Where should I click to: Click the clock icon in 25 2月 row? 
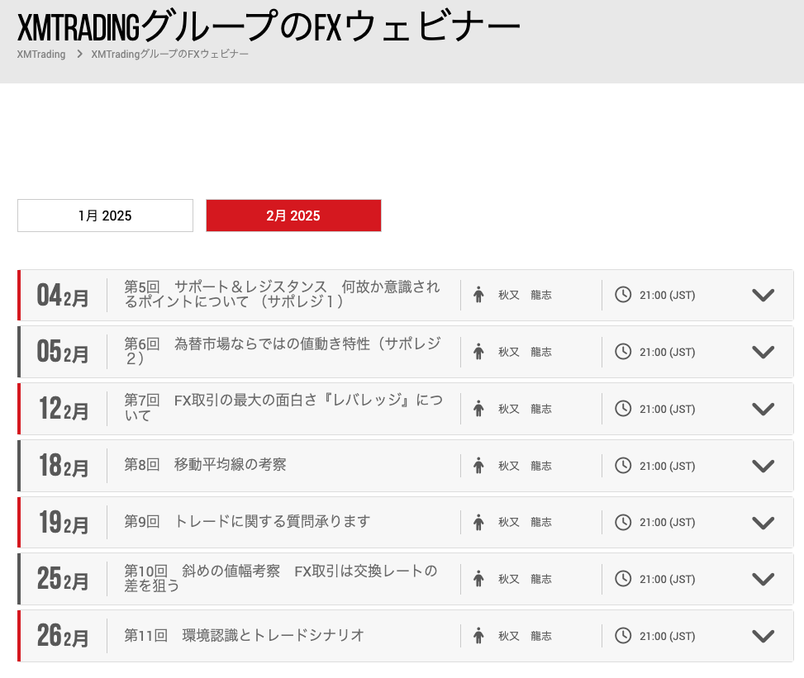(x=623, y=579)
